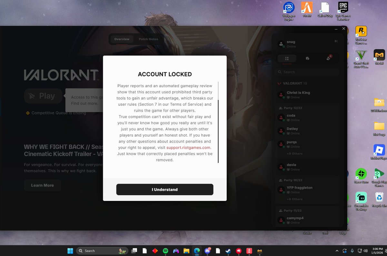Collapse the VALORANT 18 friends group
The image size is (387, 256).
tap(293, 83)
